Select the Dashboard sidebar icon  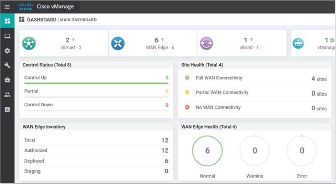point(7,21)
